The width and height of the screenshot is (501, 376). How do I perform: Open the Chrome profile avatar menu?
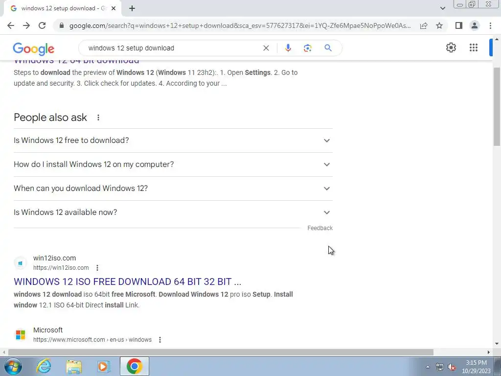tap(475, 25)
